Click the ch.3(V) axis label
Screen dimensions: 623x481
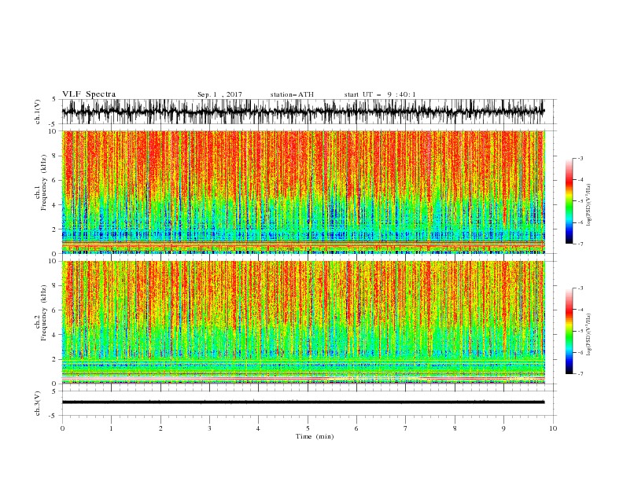38,403
